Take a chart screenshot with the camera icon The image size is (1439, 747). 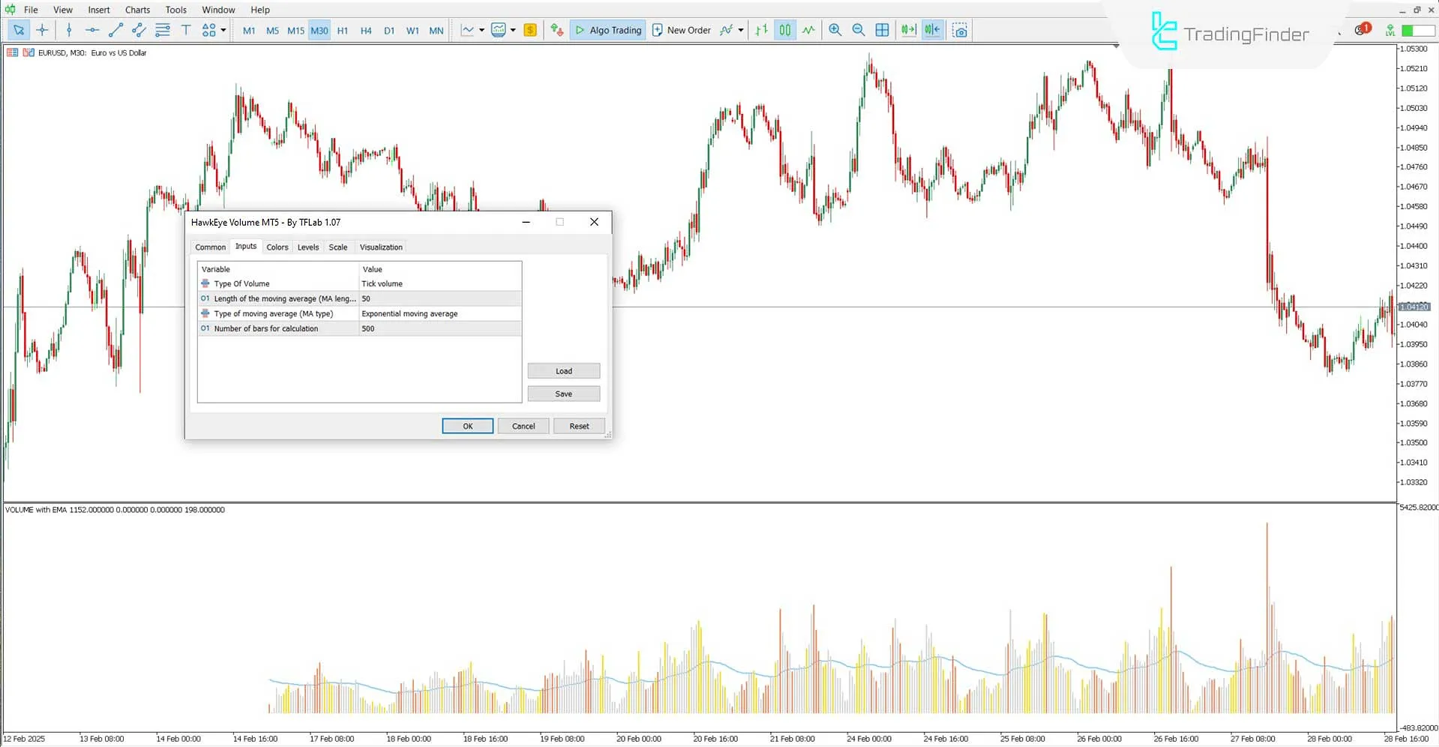click(960, 30)
